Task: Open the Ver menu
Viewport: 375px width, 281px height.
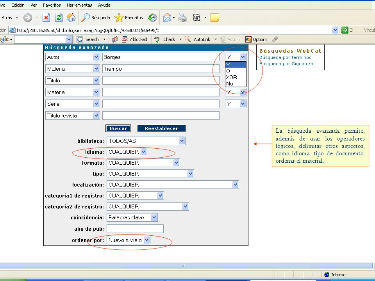Action: coord(34,5)
